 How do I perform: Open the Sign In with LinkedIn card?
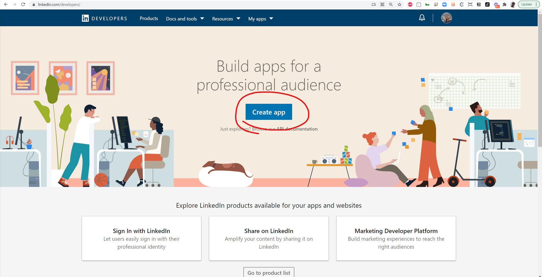141,238
